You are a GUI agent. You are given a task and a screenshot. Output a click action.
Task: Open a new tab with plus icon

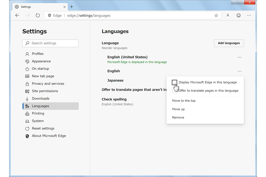[72, 7]
